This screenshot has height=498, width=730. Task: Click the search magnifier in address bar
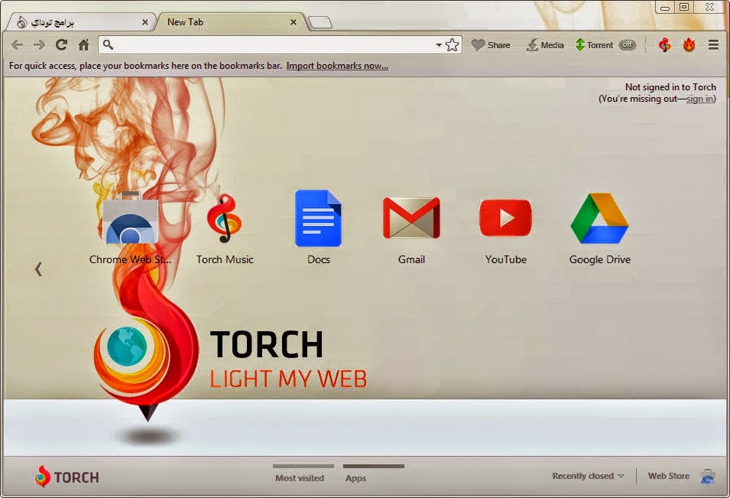[x=108, y=44]
